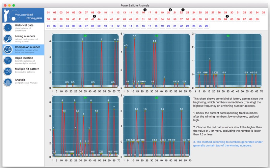The image size is (270, 168).
Task: Toggle red ball number 20
Action: point(168,12)
